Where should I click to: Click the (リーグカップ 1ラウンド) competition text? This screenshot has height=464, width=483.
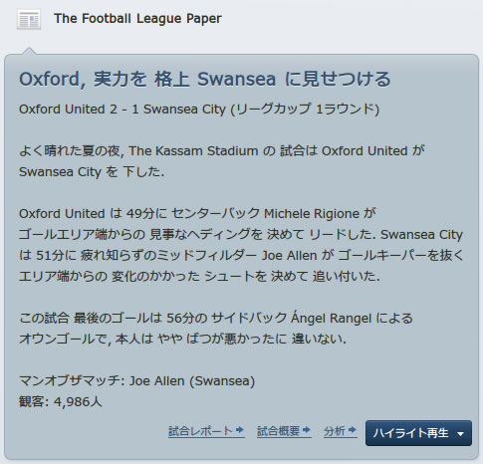[x=305, y=110]
